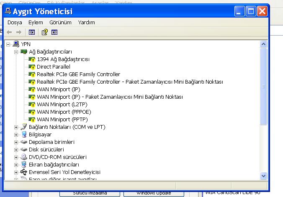Click Sürücü İmzalama button in background window
Screen dimensions: 283x197
coord(90,193)
